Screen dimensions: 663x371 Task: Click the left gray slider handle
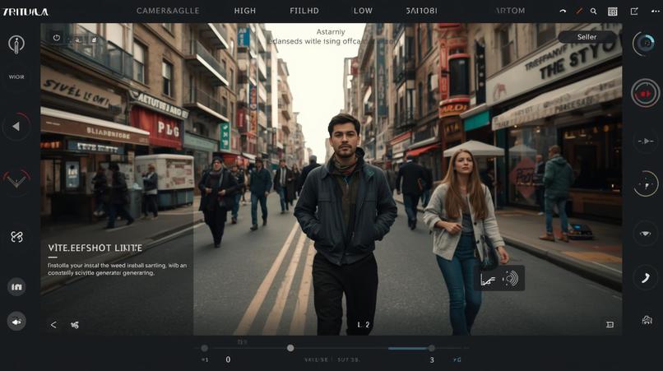coord(205,348)
